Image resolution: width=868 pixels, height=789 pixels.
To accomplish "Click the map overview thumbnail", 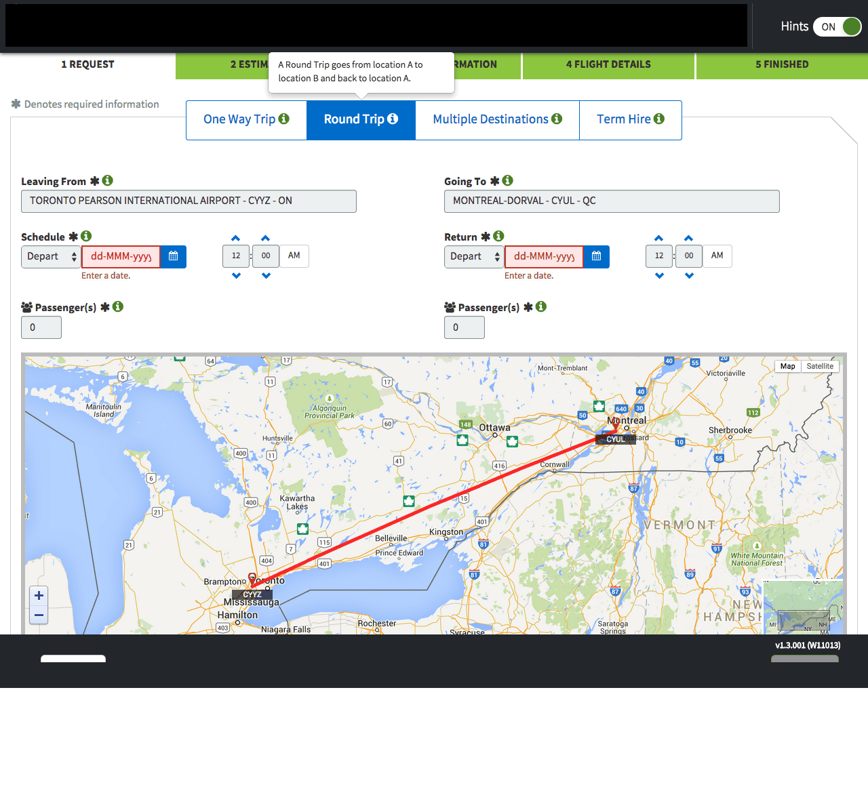I will 803,608.
